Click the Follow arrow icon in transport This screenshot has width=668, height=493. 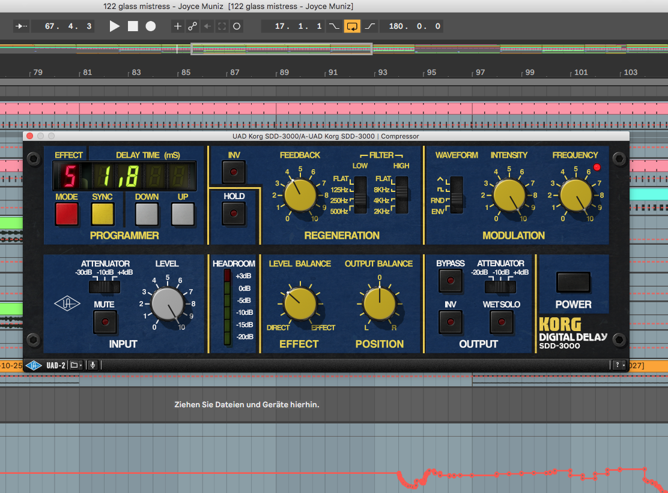(x=21, y=26)
